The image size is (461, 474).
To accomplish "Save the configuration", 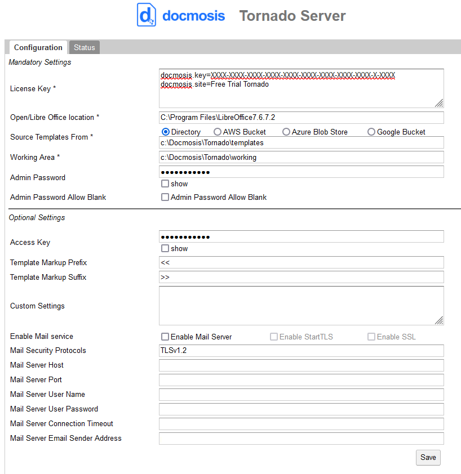I will [x=428, y=458].
